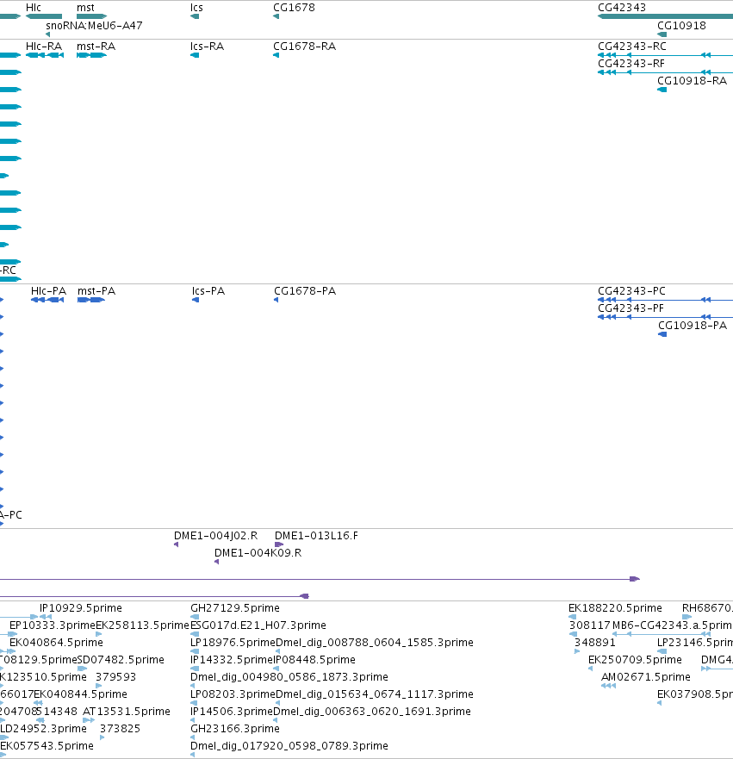Image resolution: width=733 pixels, height=759 pixels.
Task: Click Dmel_dig_006363_0620_1691.3prime label
Action: tap(372, 712)
